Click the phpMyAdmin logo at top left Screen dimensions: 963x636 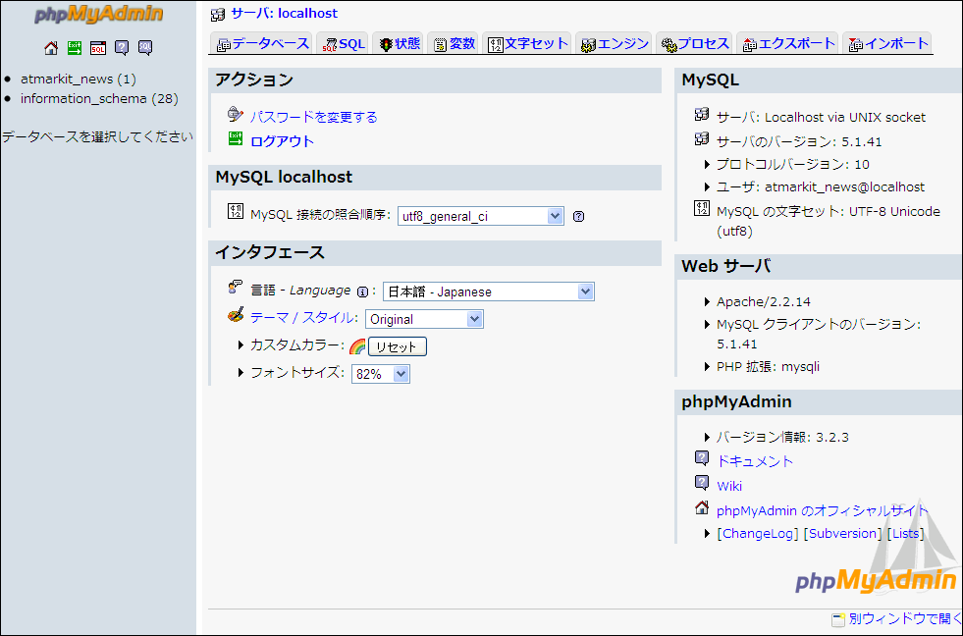pos(99,15)
